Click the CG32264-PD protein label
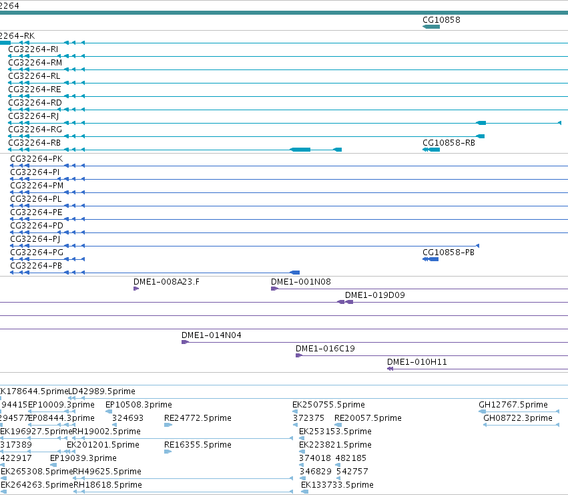This screenshot has height=495, width=568. pos(37,226)
